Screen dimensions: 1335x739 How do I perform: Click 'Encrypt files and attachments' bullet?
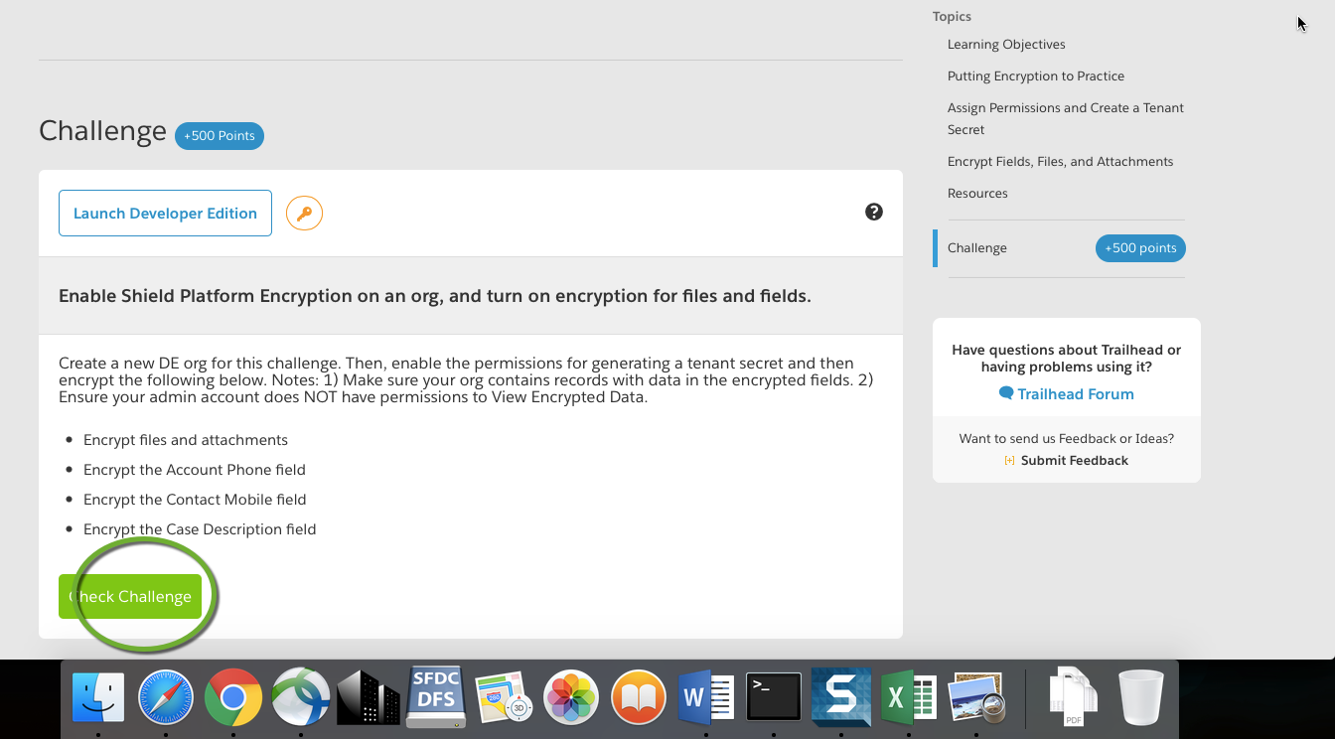[186, 439]
